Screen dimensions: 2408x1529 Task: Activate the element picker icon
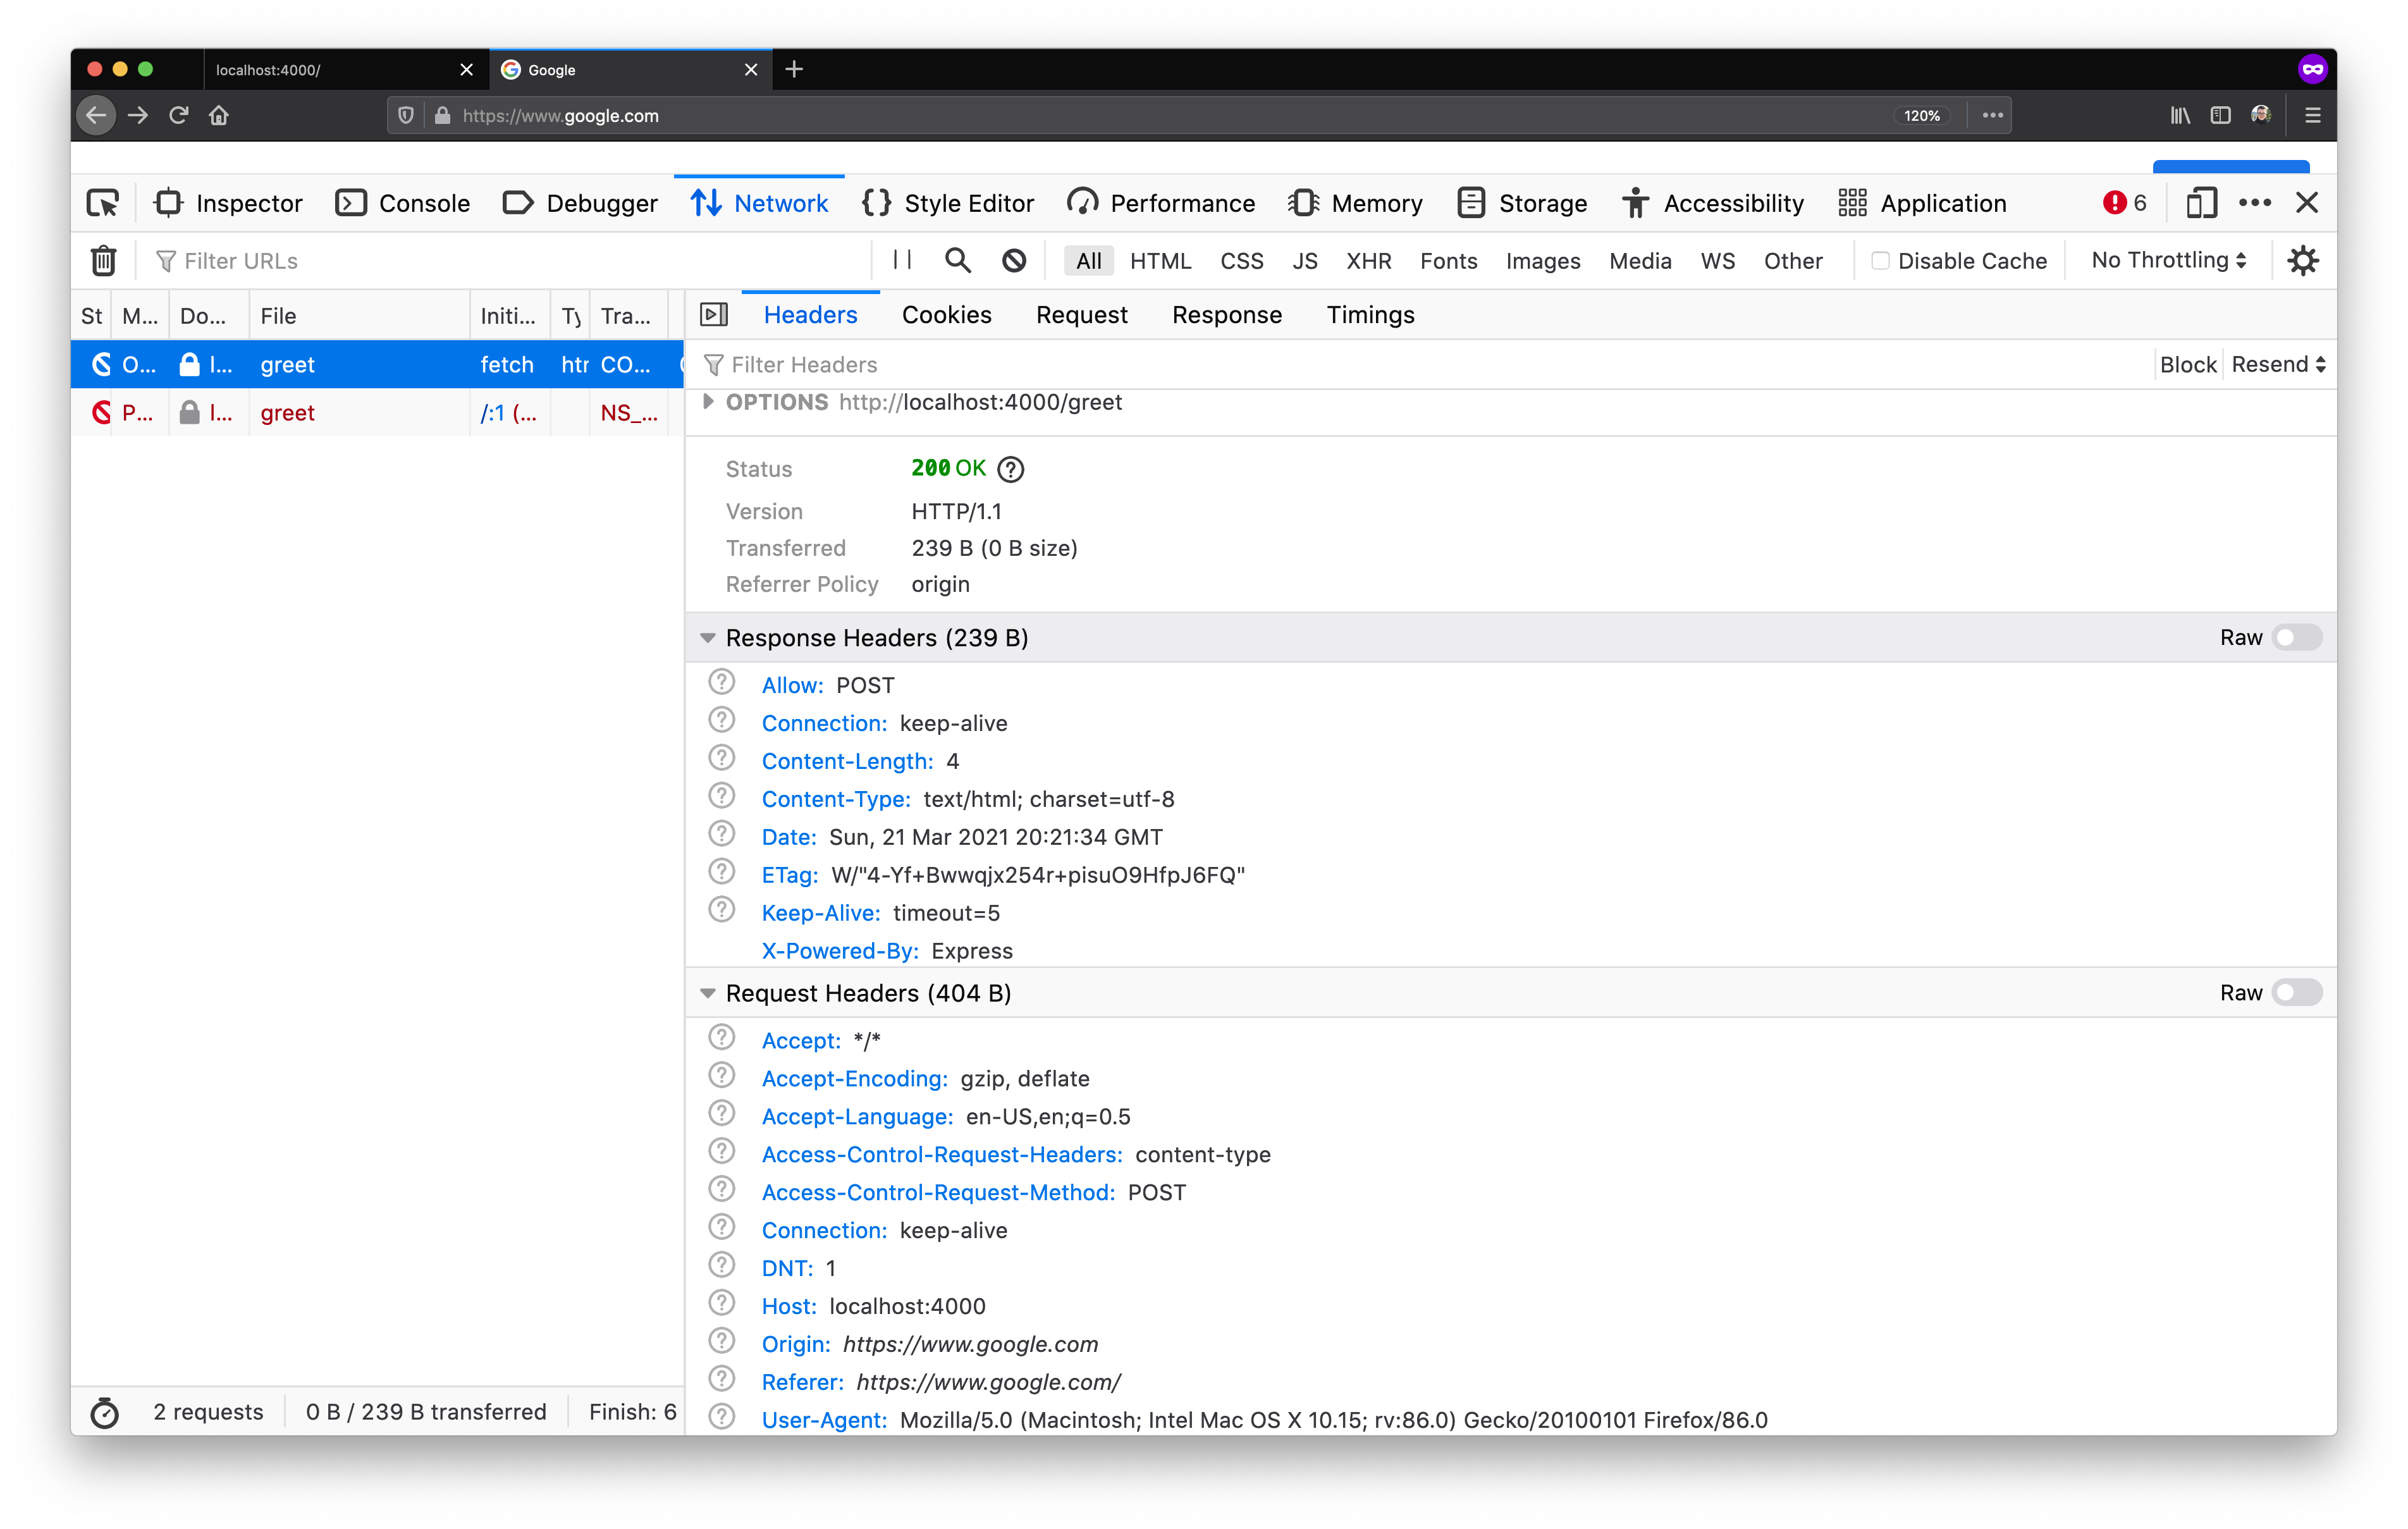[103, 203]
